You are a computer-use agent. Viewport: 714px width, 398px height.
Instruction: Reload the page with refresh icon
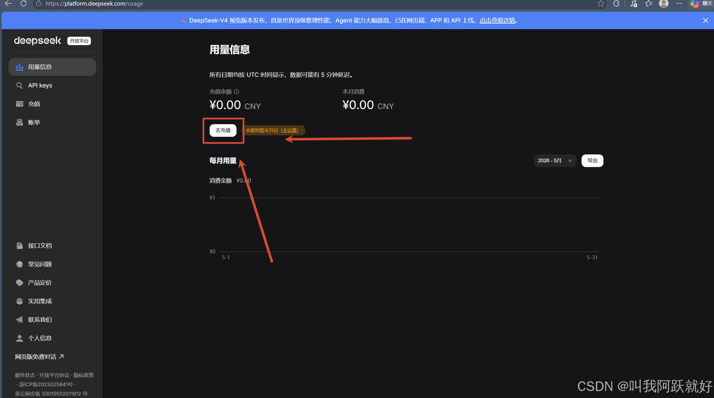click(x=24, y=3)
